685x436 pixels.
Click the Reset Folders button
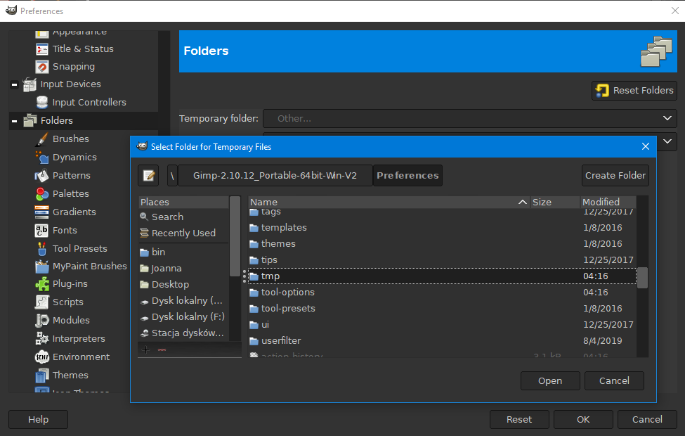(634, 91)
